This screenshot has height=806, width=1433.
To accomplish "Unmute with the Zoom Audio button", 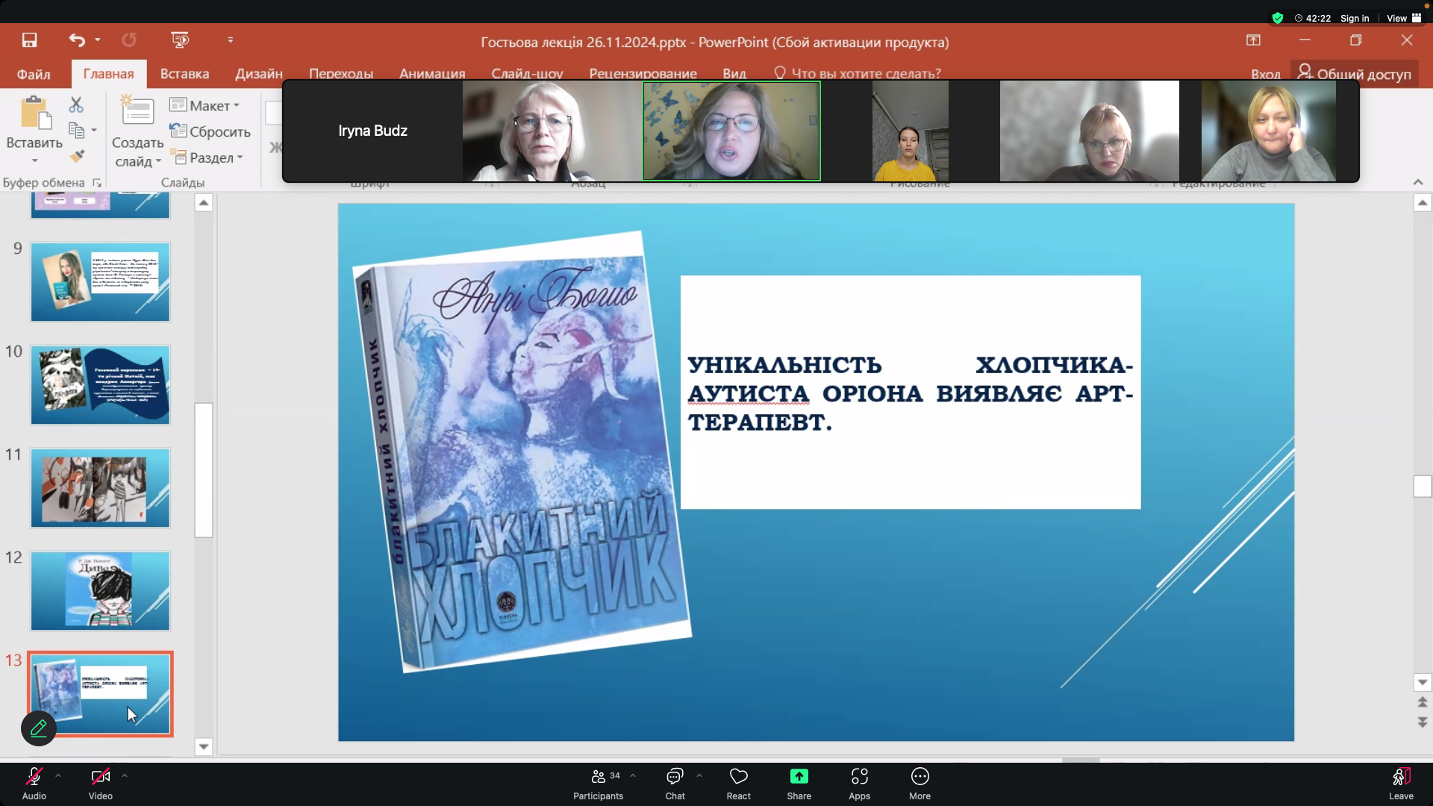I will point(34,784).
